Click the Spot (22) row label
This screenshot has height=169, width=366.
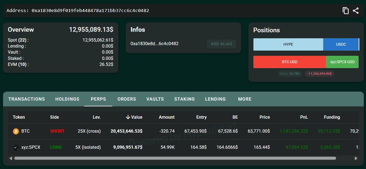pyautogui.click(x=18, y=40)
